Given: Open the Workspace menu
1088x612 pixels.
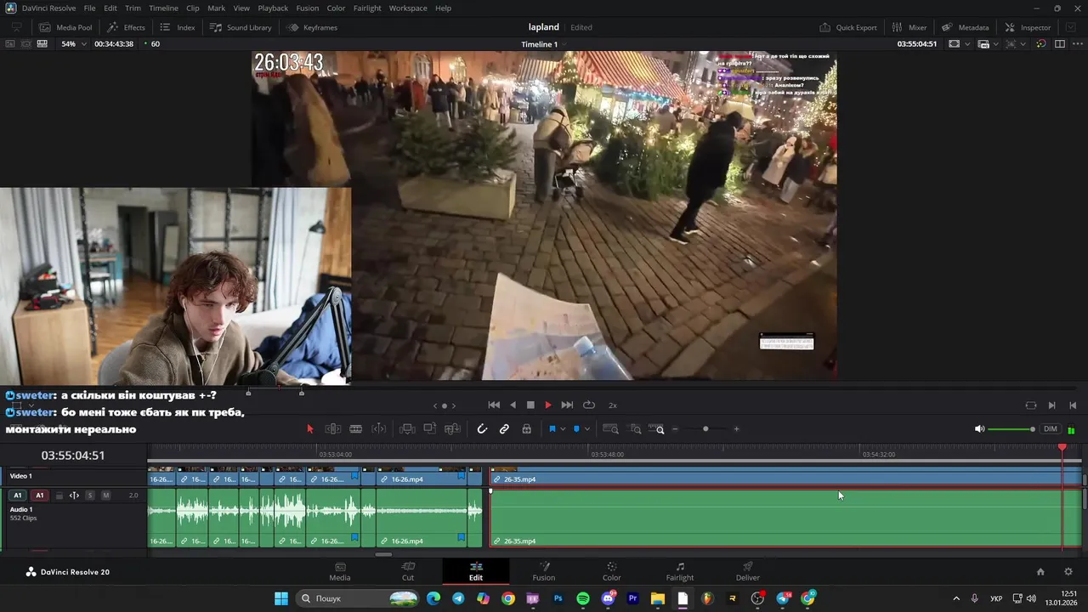Looking at the screenshot, I should point(408,8).
